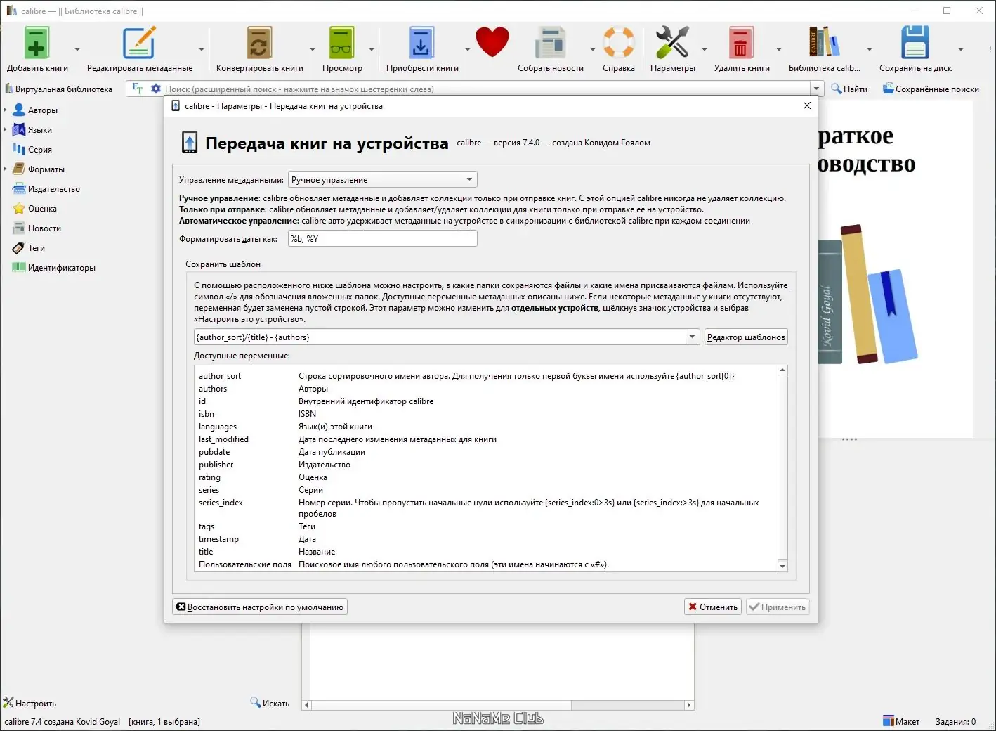Screen dimensions: 996x731
Task: Toggle the full text search FT icon
Action: click(x=138, y=89)
